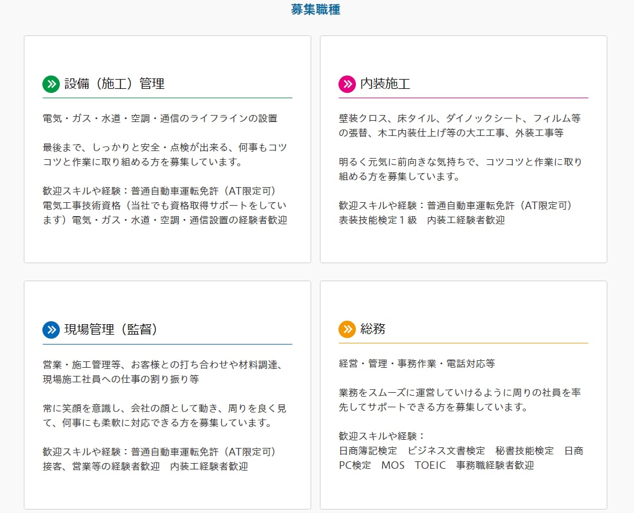The height and width of the screenshot is (513, 634).
Task: Click text beginning 最後まで、しっかりと安全・点検
Action: point(165,155)
